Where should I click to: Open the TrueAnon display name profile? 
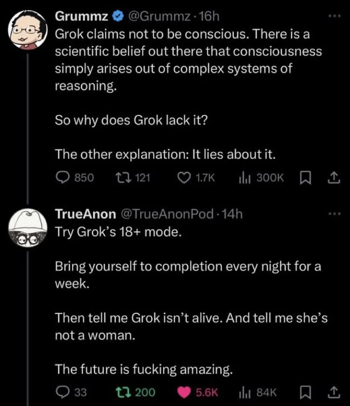click(85, 214)
